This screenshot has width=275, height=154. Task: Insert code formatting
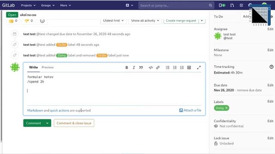[151, 68]
